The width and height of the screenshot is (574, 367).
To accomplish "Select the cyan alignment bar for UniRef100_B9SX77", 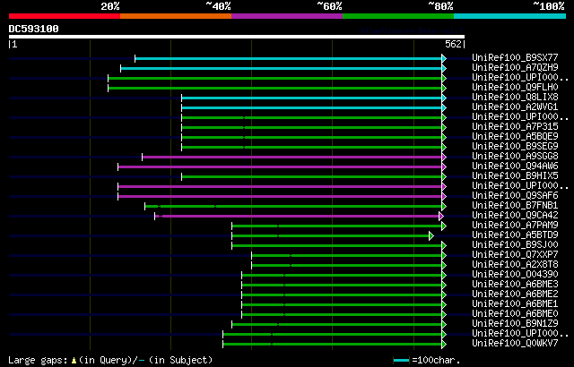I will click(289, 58).
